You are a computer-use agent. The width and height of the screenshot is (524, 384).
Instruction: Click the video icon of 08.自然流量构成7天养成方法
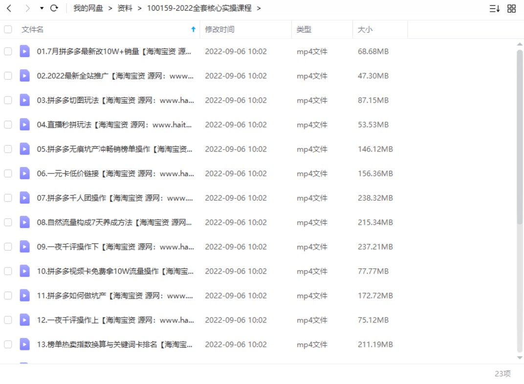point(25,222)
